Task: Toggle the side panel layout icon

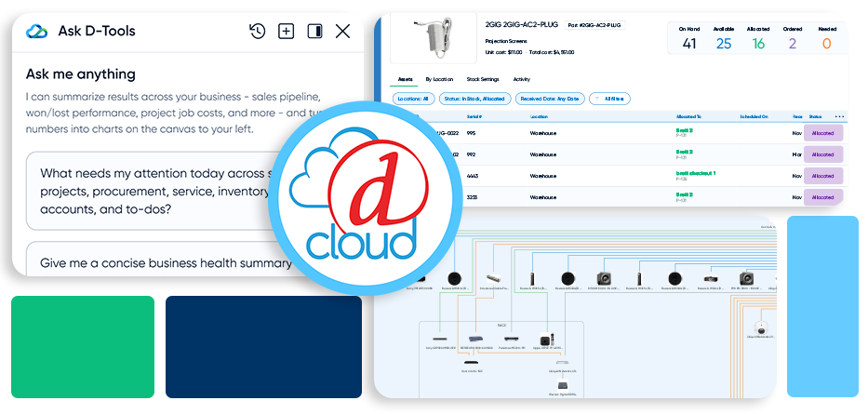Action: 315,31
